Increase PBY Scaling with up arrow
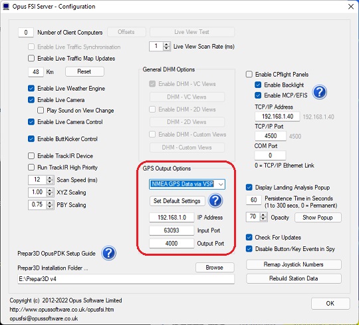359x325 pixels. [50, 202]
